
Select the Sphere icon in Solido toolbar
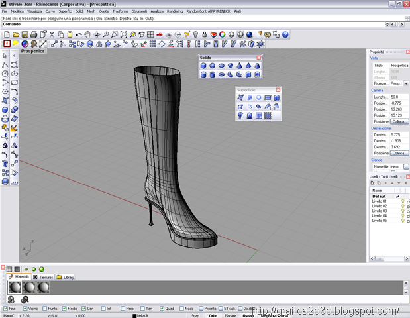(213, 66)
